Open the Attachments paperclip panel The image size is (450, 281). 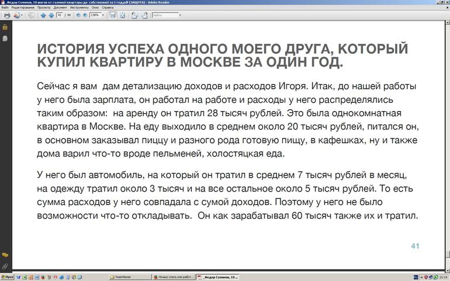[5, 266]
